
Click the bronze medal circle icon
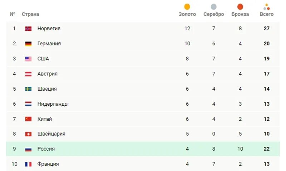pos(240,7)
